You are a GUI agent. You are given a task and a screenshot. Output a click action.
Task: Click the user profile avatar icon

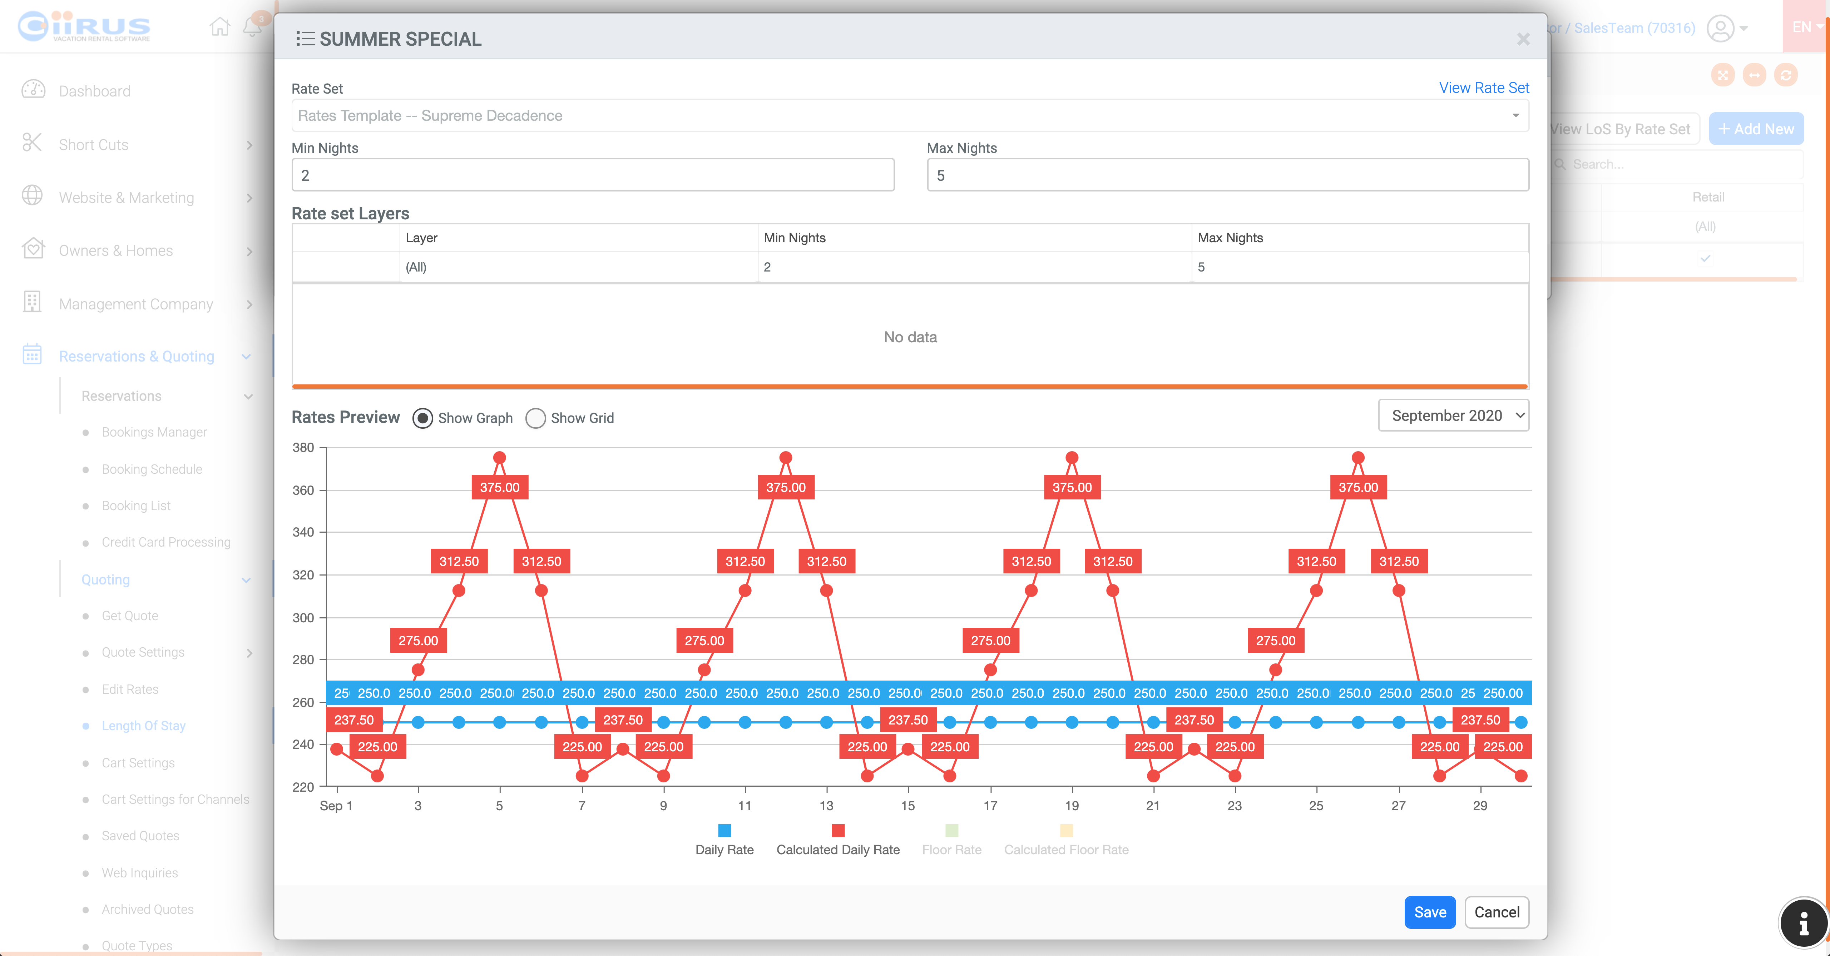point(1721,29)
